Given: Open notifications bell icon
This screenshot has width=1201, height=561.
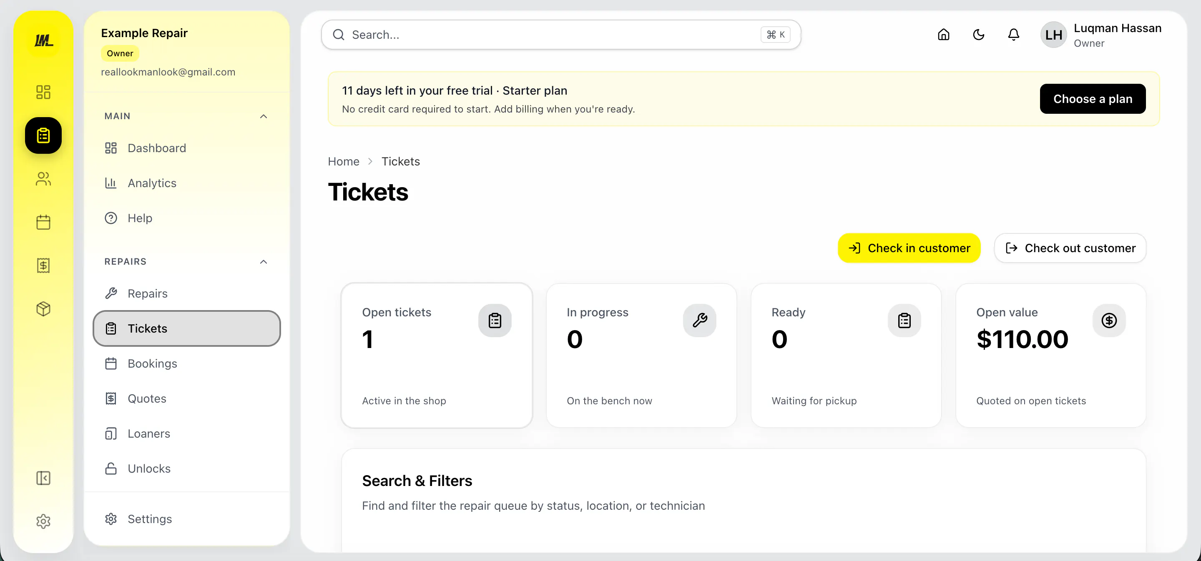Looking at the screenshot, I should click(1013, 35).
